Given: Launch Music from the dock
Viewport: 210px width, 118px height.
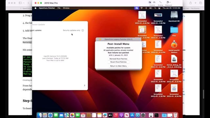Looking at the screenshot, I should [116, 115].
